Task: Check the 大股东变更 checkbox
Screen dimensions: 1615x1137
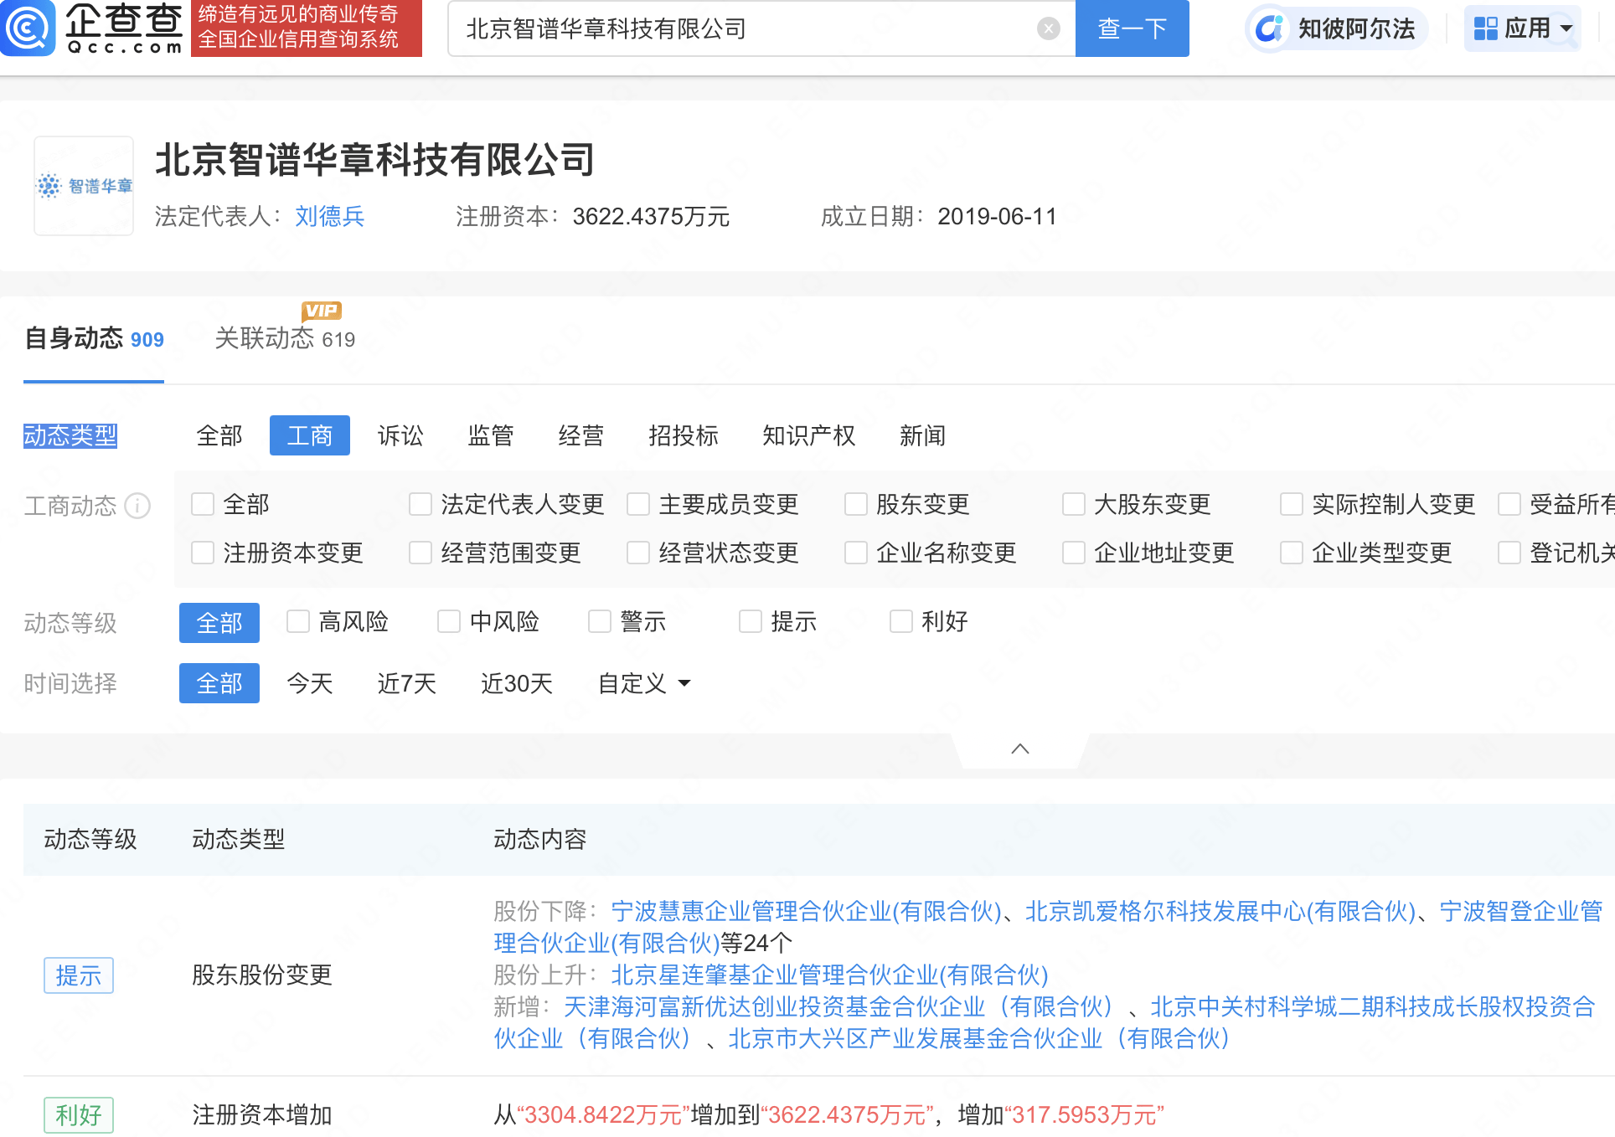Action: click(x=1074, y=504)
